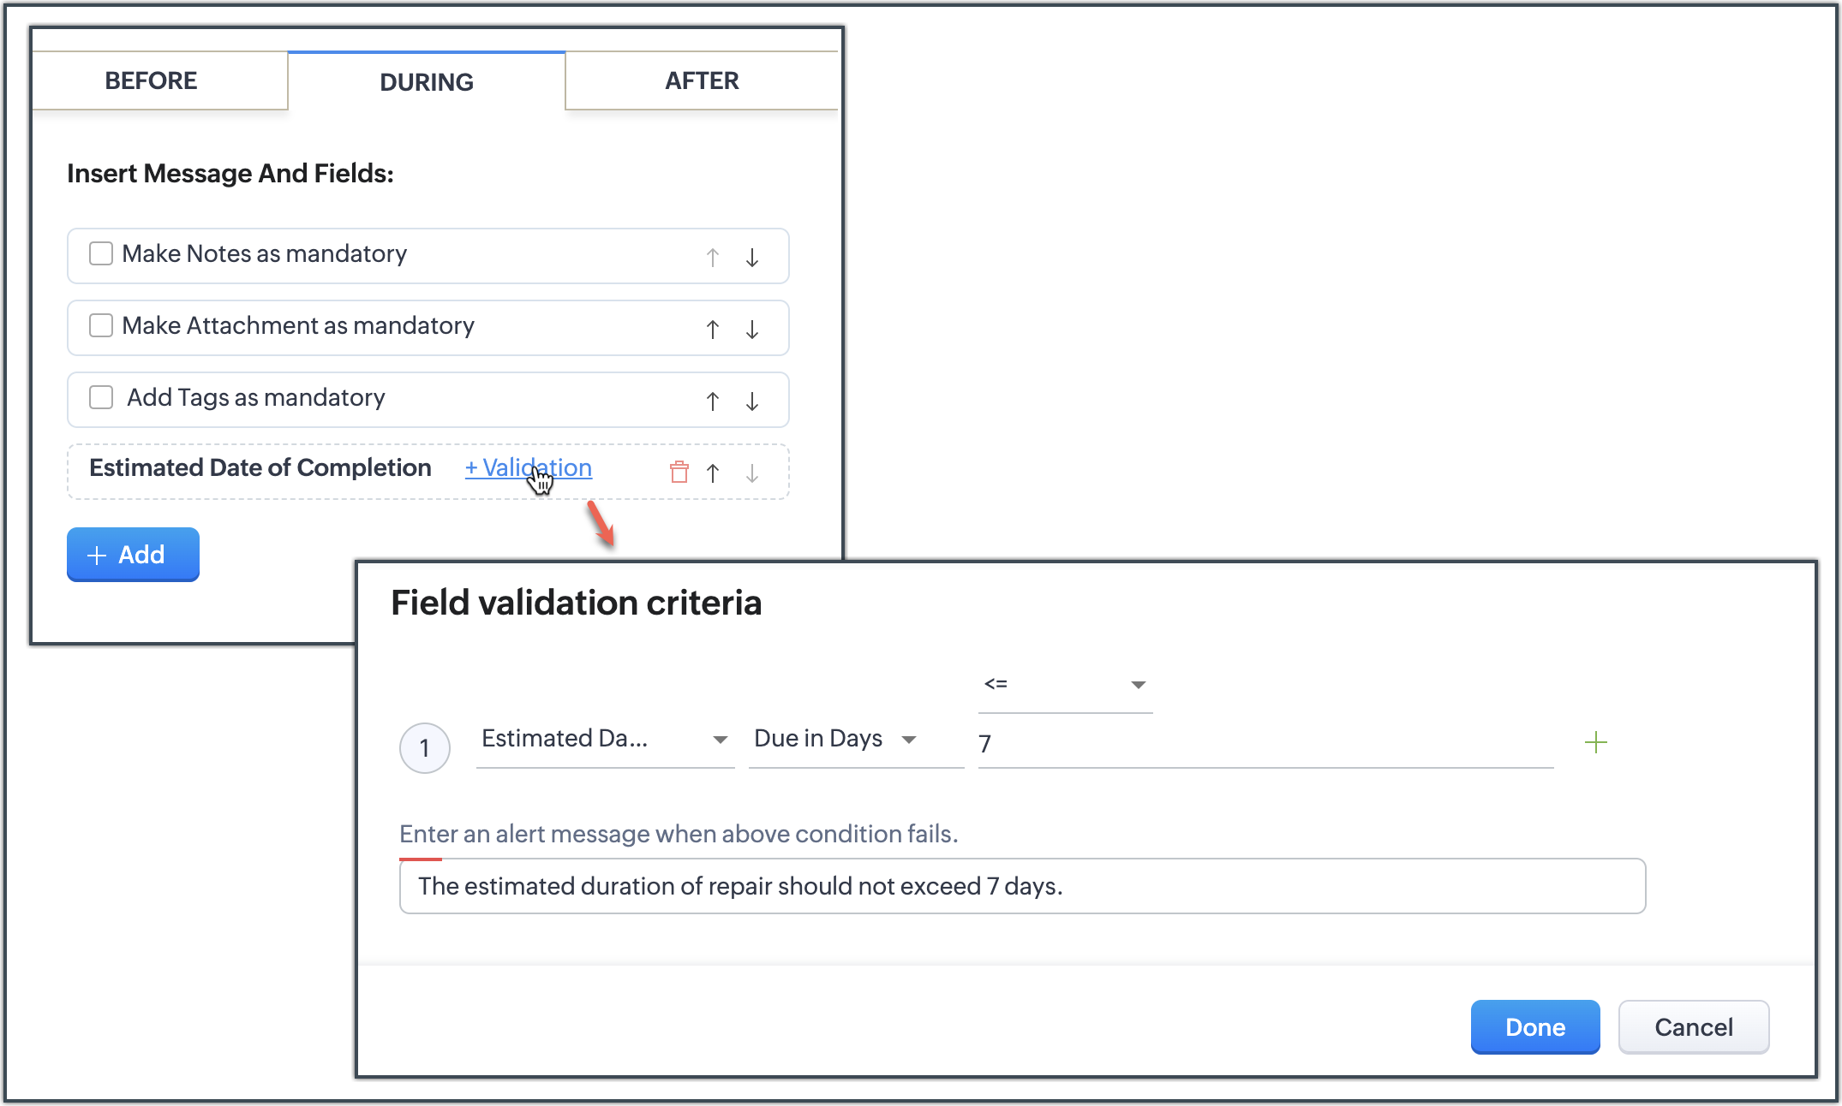Move Add Tags row up
This screenshot has width=1842, height=1106.
712,401
